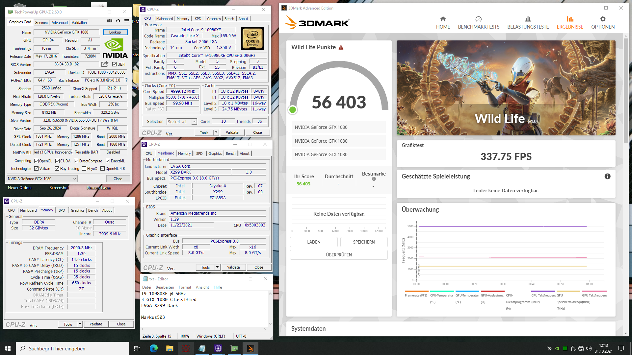Toggle CUDA checkbox
This screenshot has width=632, height=355.
pyautogui.click(x=57, y=161)
